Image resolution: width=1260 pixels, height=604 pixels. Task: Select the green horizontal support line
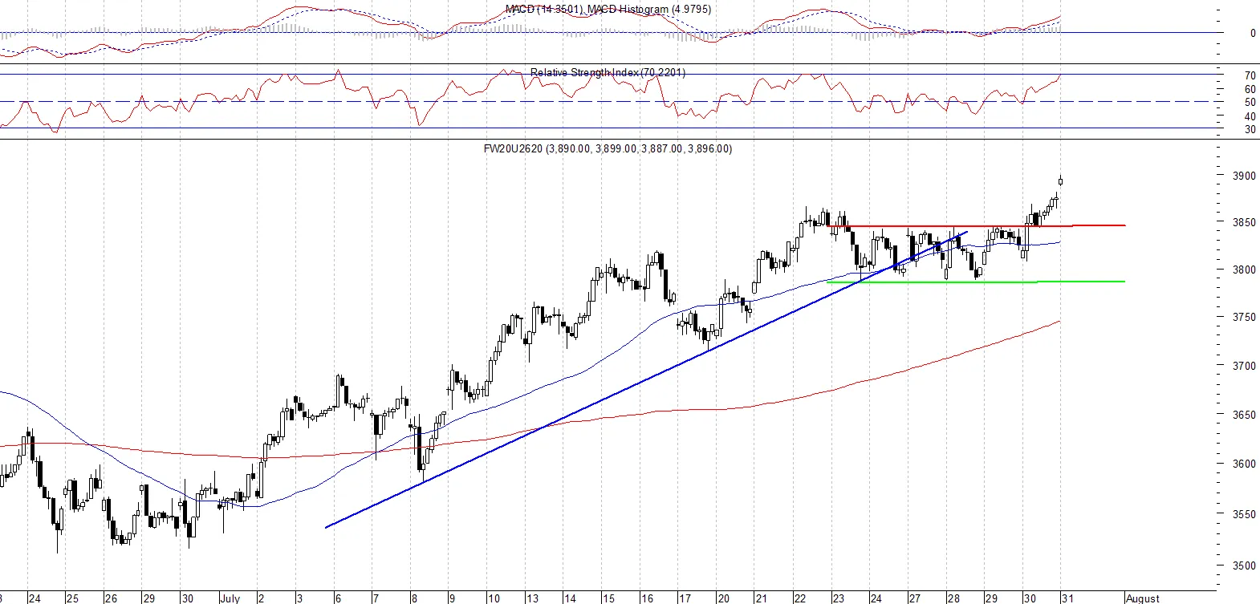click(x=976, y=282)
